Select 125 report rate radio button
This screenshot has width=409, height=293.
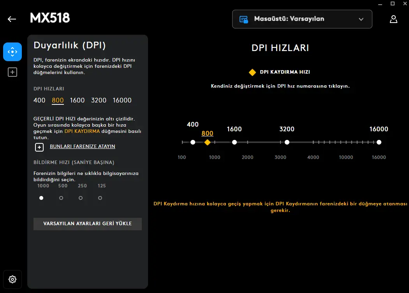[100, 198]
